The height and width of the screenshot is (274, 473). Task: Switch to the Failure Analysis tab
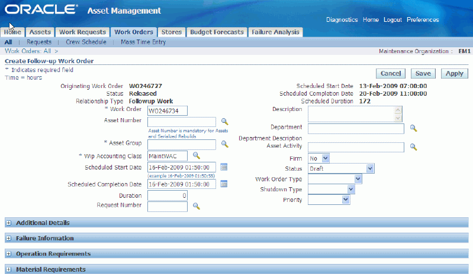point(275,32)
